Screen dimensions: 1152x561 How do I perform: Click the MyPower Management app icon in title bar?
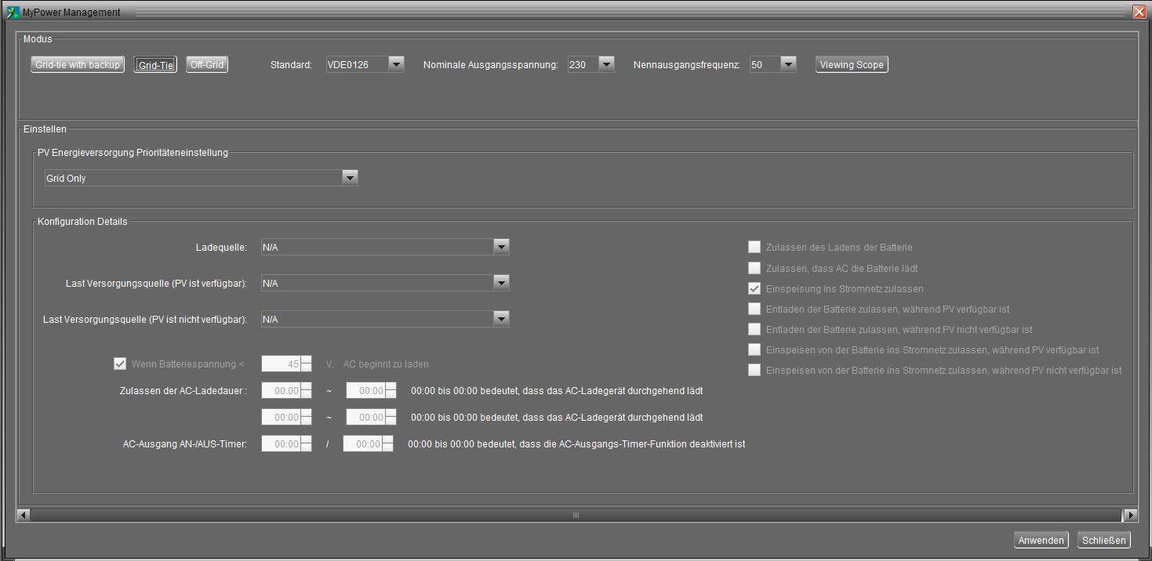(x=12, y=12)
